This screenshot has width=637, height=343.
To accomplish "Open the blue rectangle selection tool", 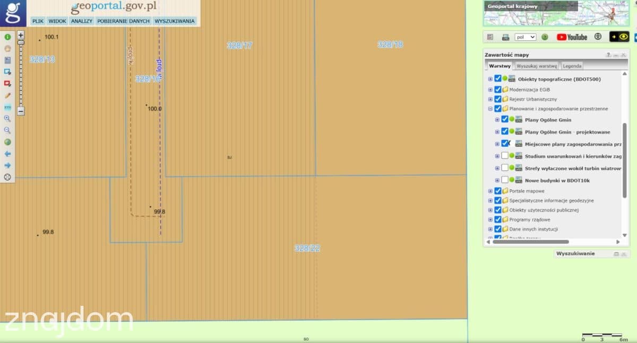I will [x=7, y=60].
